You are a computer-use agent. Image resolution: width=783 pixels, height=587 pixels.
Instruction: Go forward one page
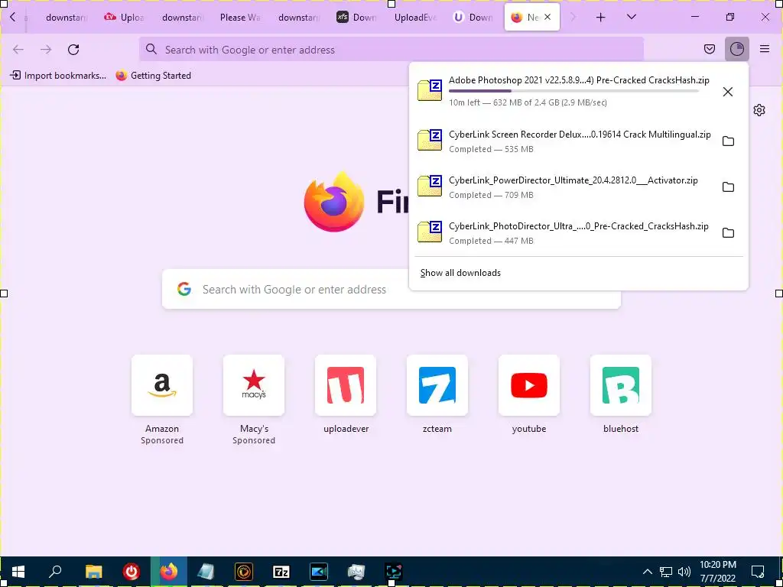point(46,50)
